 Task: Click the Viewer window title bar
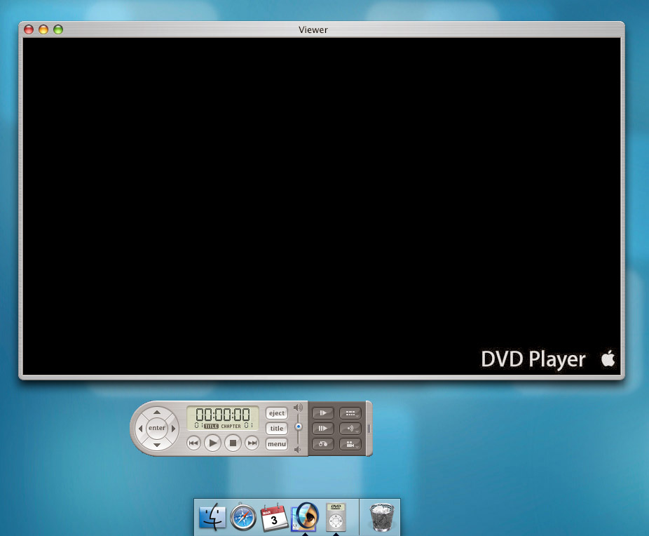(x=321, y=29)
